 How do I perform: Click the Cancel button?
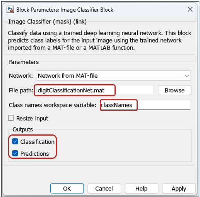104,189
